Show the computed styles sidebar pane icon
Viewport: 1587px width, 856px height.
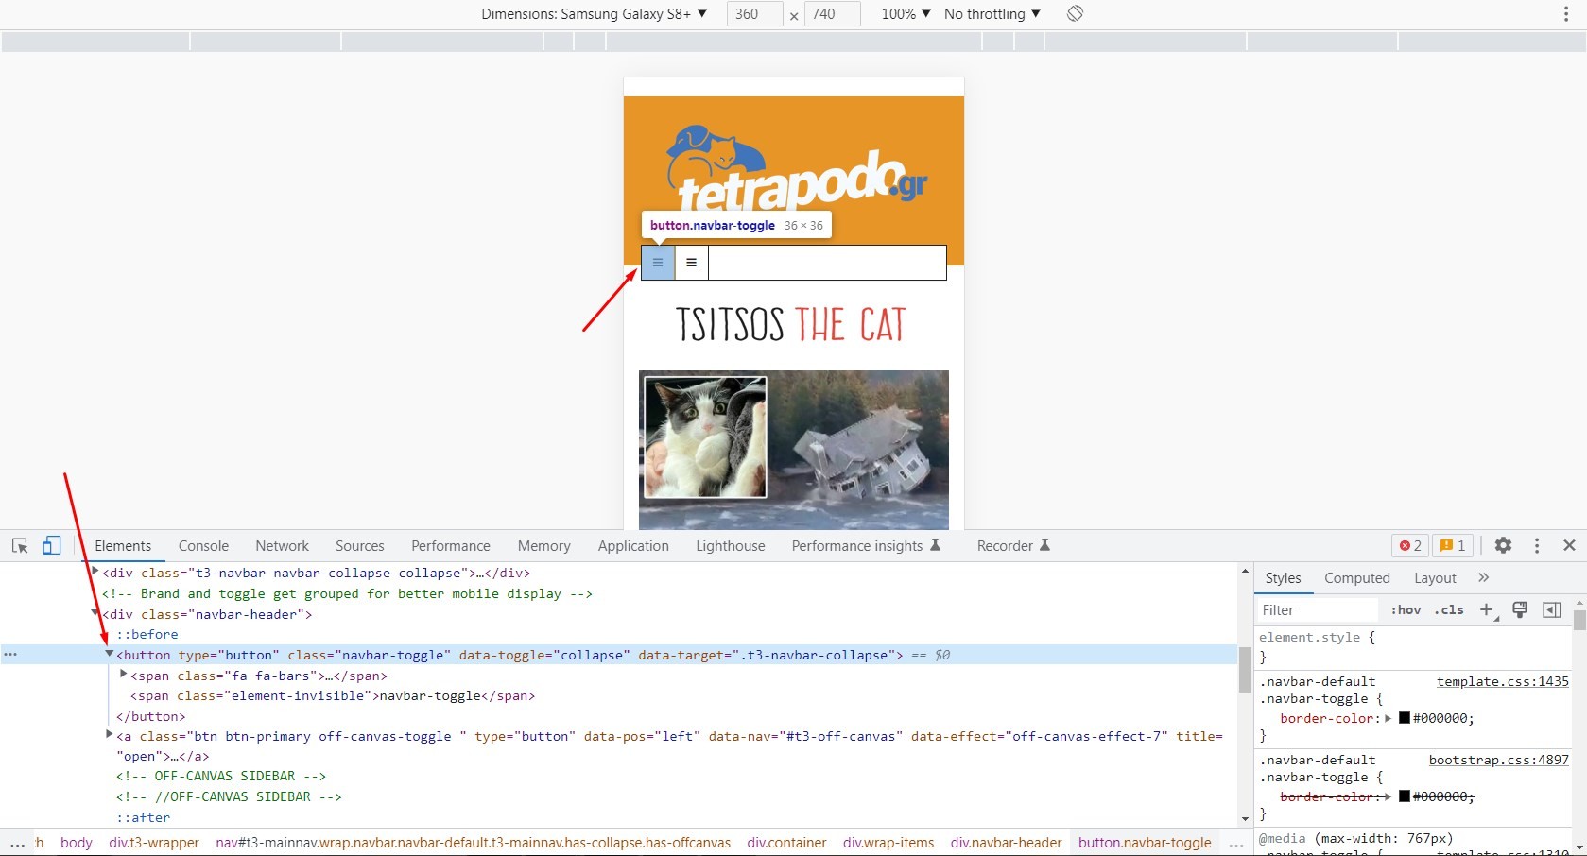click(1551, 610)
